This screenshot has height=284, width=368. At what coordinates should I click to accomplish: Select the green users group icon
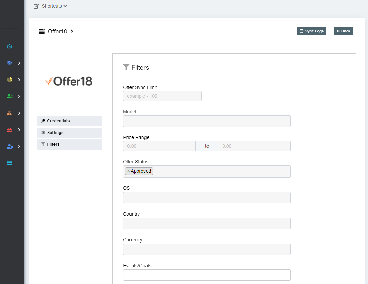[x=10, y=96]
